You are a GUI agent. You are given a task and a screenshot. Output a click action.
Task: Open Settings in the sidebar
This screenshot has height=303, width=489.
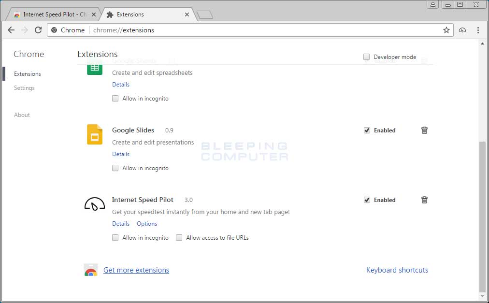pyautogui.click(x=24, y=87)
